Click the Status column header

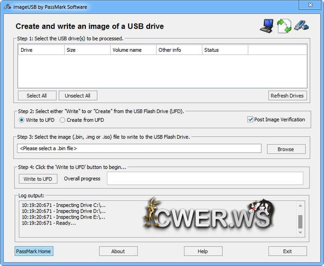pyautogui.click(x=224, y=50)
